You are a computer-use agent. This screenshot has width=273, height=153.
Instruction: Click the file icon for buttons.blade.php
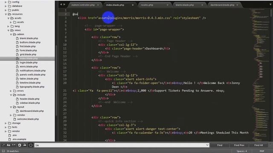tap(17, 42)
